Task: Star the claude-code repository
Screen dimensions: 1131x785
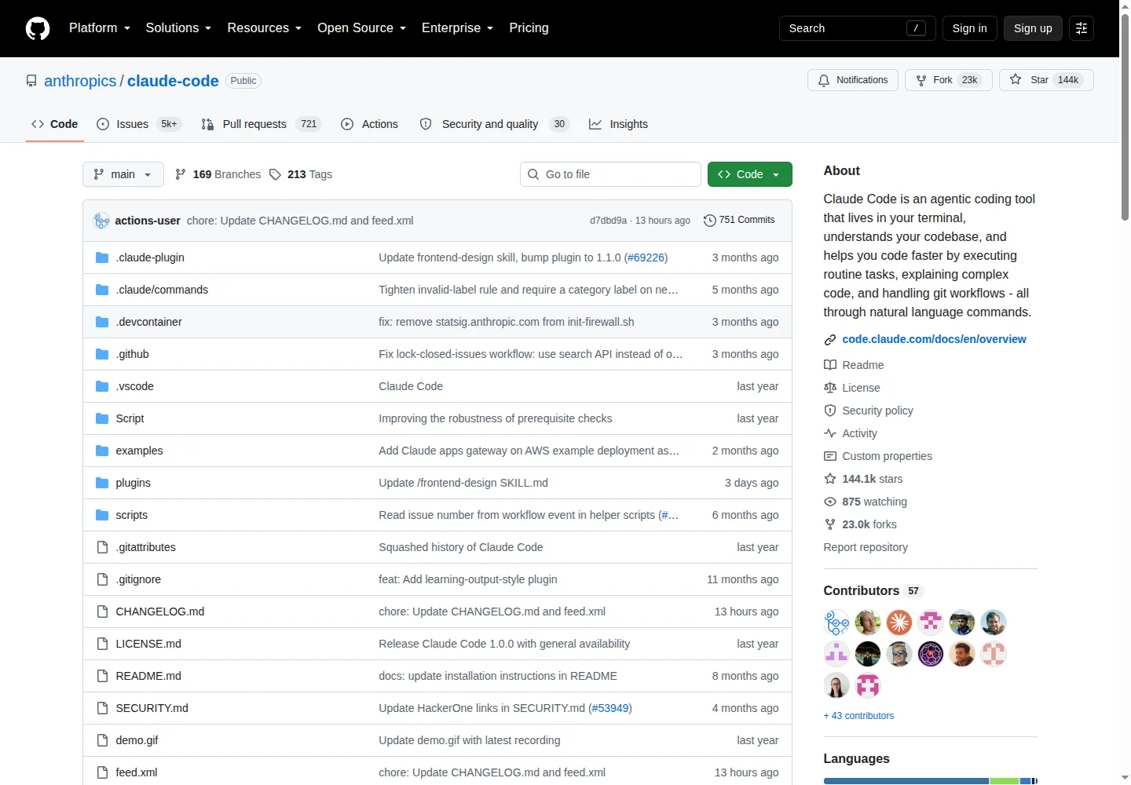Action: (x=1046, y=80)
